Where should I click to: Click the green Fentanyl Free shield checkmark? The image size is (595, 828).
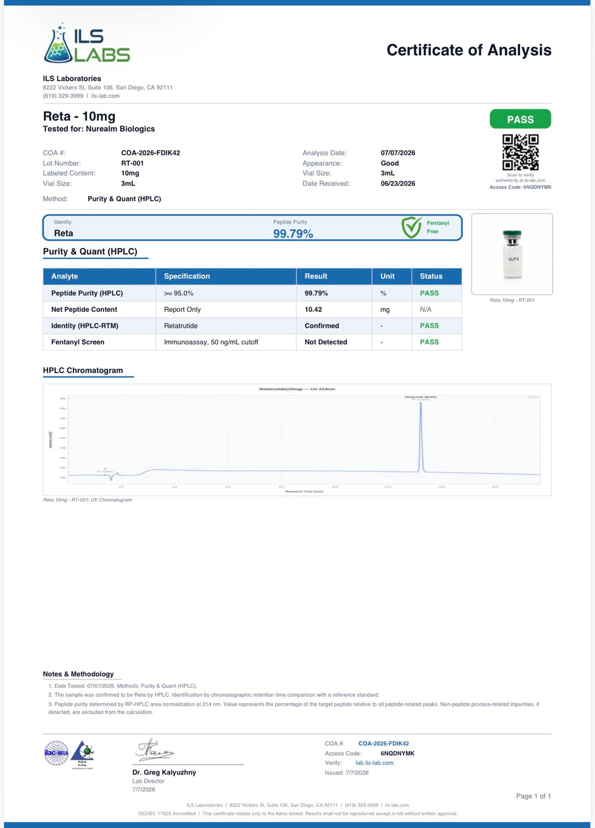point(411,227)
